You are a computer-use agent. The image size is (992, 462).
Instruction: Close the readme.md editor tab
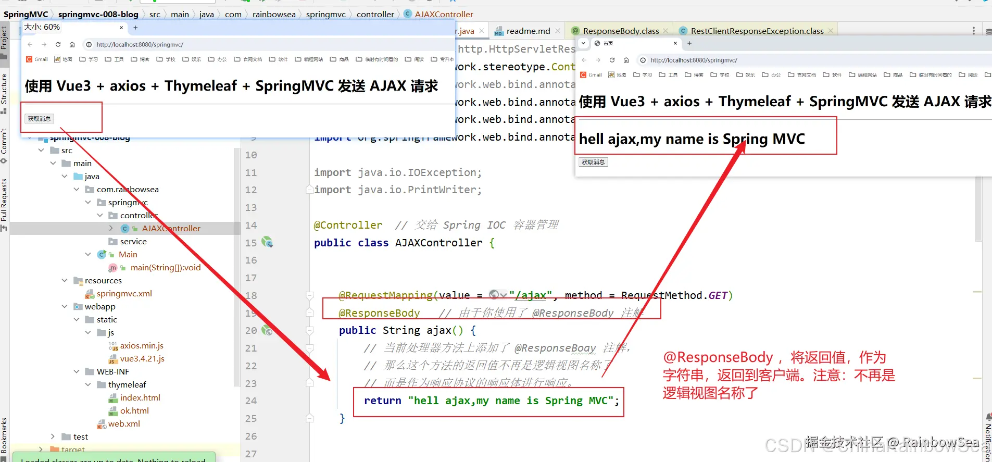tap(558, 31)
